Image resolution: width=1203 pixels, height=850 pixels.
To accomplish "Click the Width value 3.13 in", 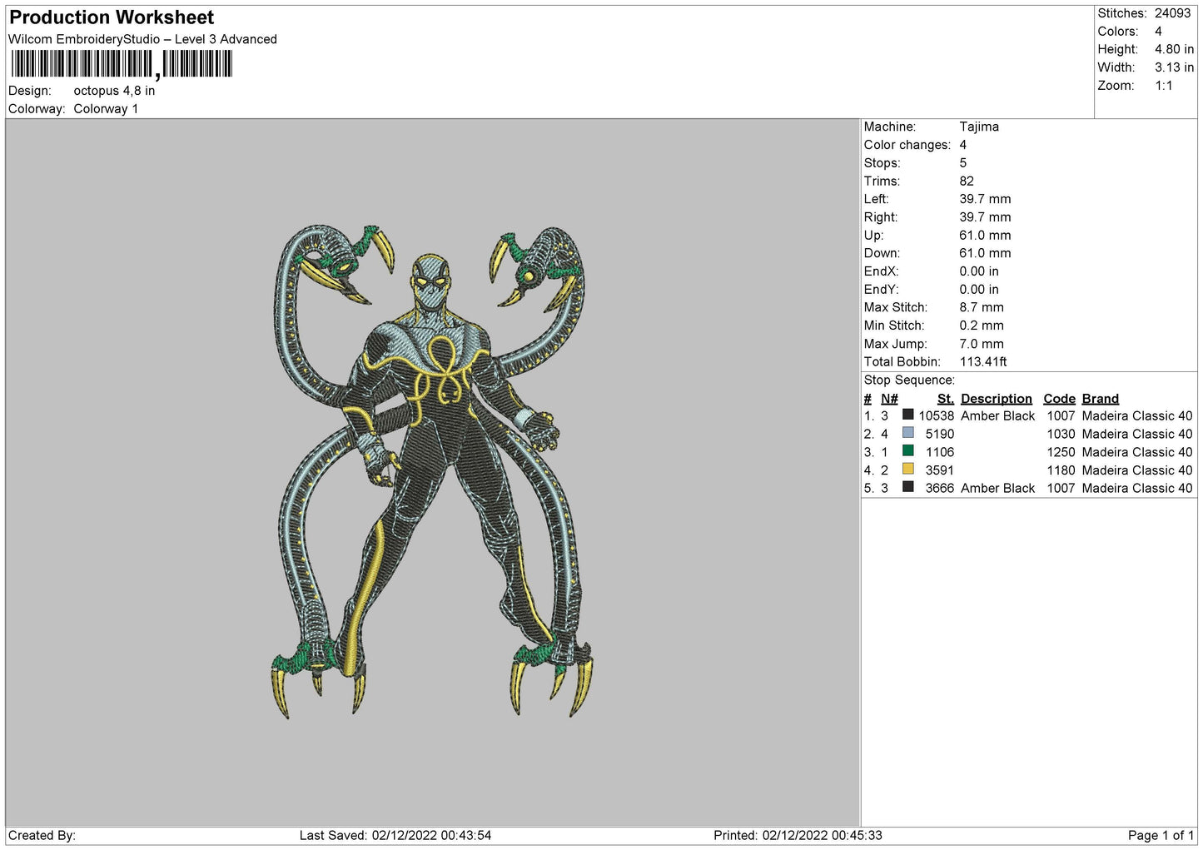I will (x=1174, y=67).
